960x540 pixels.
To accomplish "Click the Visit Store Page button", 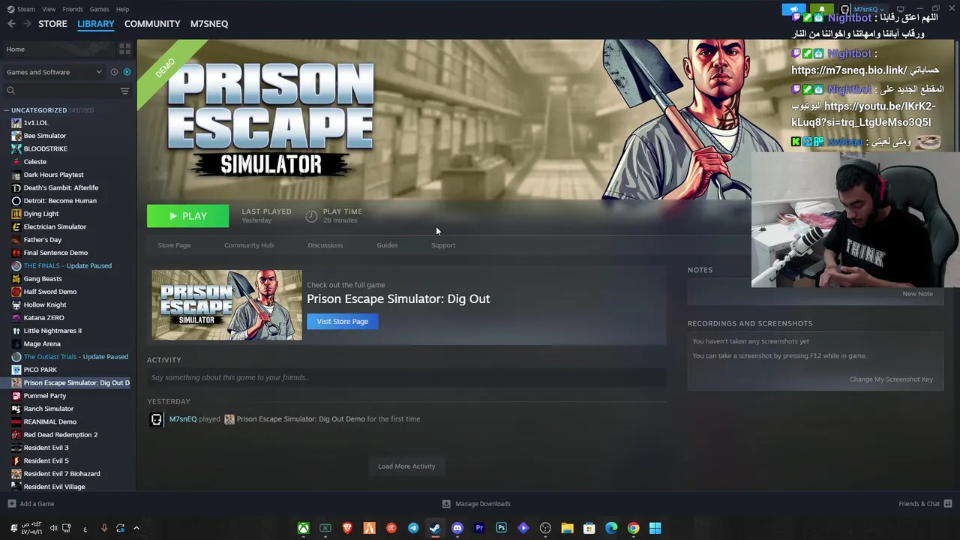I will (342, 321).
